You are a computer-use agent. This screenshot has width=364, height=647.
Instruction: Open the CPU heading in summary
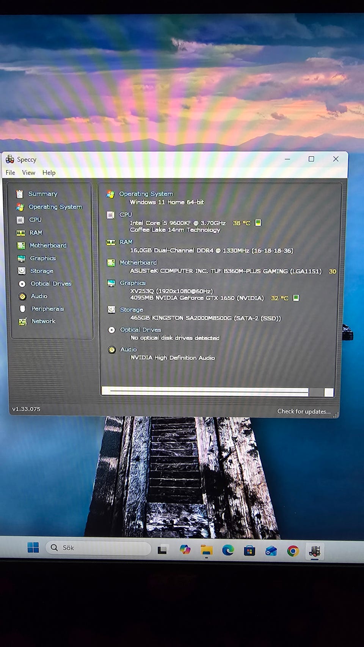(126, 215)
